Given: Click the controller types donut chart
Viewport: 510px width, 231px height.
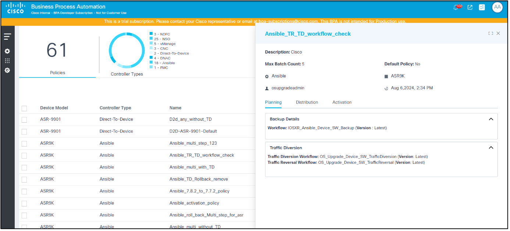Looking at the screenshot, I should tap(126, 51).
